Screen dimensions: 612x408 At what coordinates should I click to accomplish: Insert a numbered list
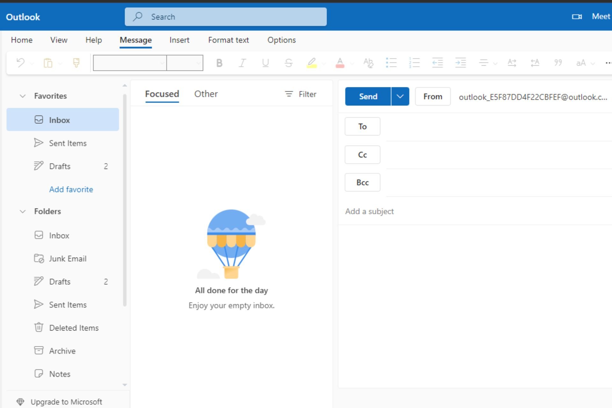click(x=414, y=63)
